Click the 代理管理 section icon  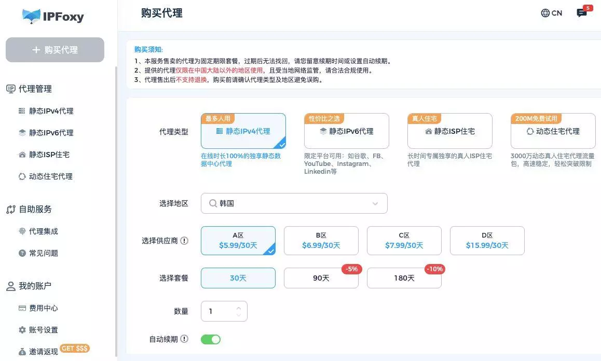pyautogui.click(x=11, y=89)
